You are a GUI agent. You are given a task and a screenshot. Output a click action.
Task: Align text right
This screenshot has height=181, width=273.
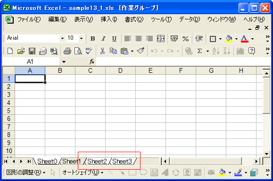click(x=149, y=39)
